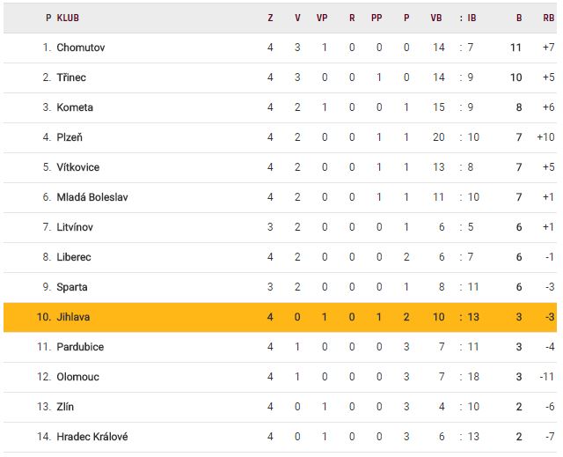This screenshot has height=457, width=563.
Task: Click the KLUB column header
Action: 68,18
